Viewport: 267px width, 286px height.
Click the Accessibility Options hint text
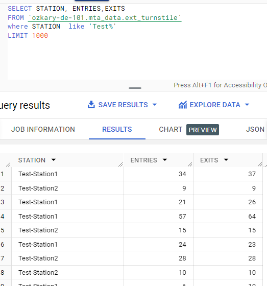pyautogui.click(x=221, y=85)
